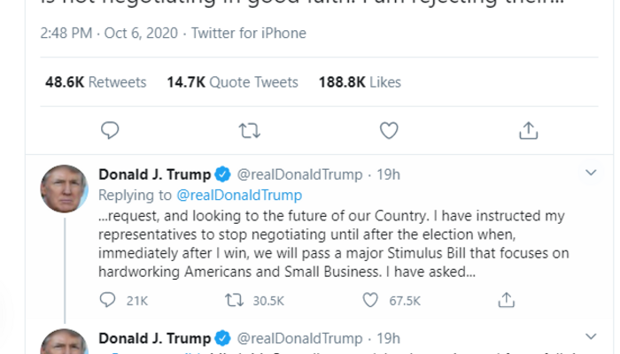View the 48.6K Retweets list

(x=96, y=82)
